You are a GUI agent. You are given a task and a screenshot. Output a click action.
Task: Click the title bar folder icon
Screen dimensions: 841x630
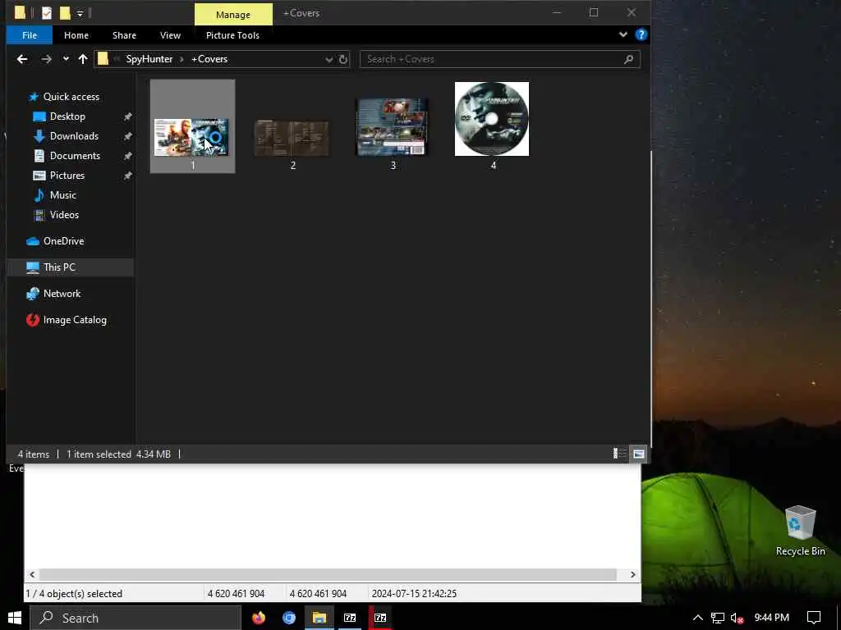click(x=20, y=12)
